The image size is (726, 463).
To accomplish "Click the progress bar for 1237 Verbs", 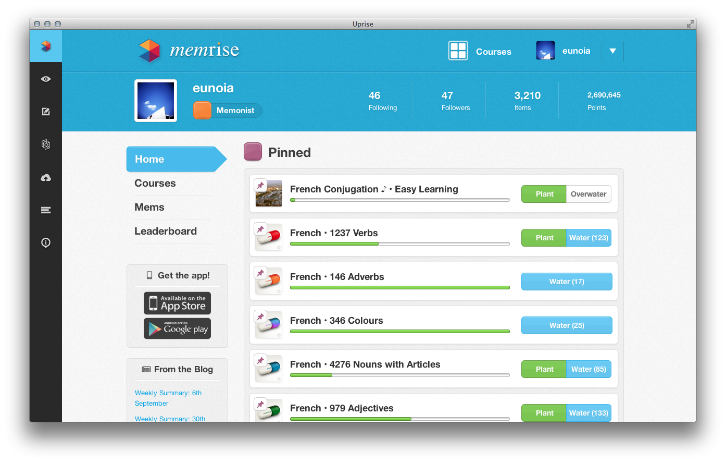I will point(399,244).
